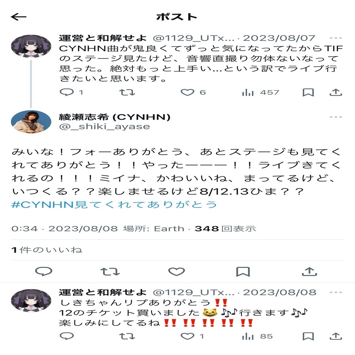The width and height of the screenshot is (355, 355).
Task: Open reply icon on the first TIF tweet
Action: 67,92
